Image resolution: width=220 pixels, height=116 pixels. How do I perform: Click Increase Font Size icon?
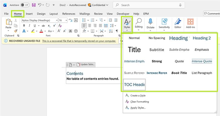(59, 31)
